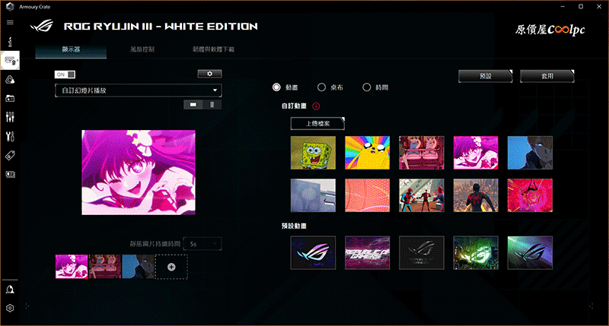Click the 套用 apply button
This screenshot has height=326, width=609.
(x=547, y=76)
